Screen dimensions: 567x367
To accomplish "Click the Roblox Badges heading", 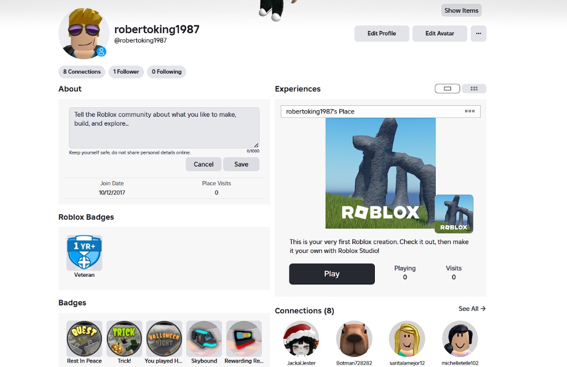I will [86, 217].
